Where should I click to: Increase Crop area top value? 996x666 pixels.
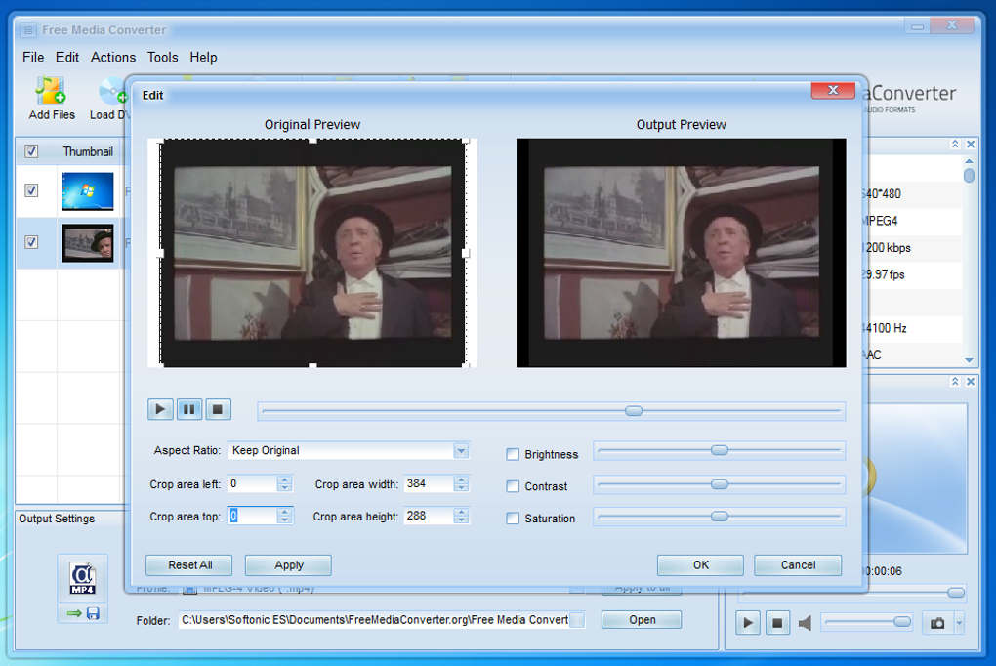tap(284, 512)
